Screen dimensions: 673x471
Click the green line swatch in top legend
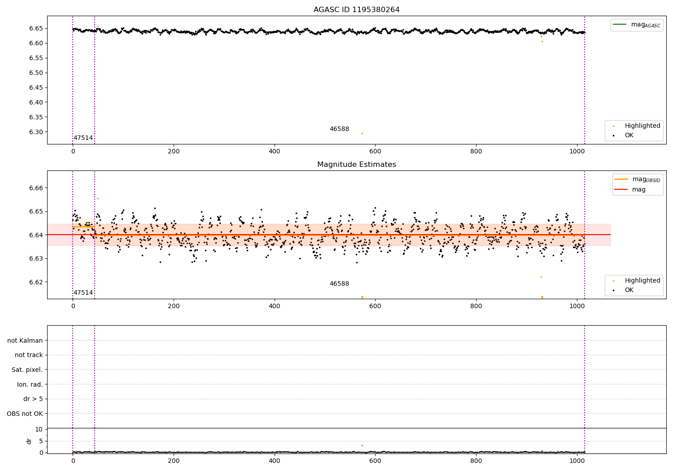point(620,25)
